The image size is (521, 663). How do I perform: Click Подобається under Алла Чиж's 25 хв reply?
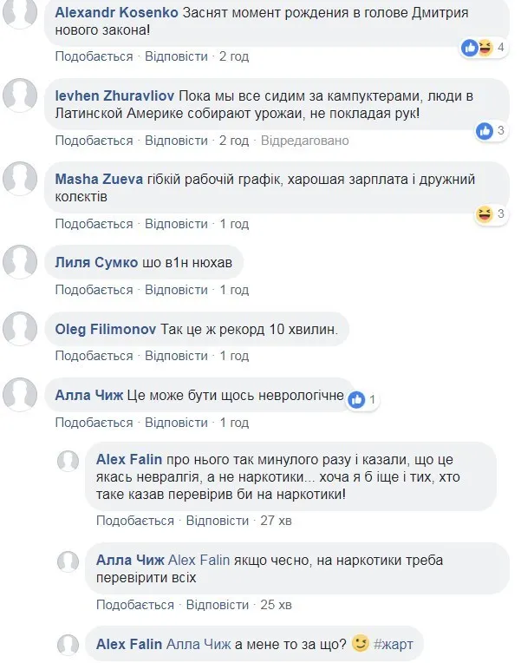(x=134, y=605)
